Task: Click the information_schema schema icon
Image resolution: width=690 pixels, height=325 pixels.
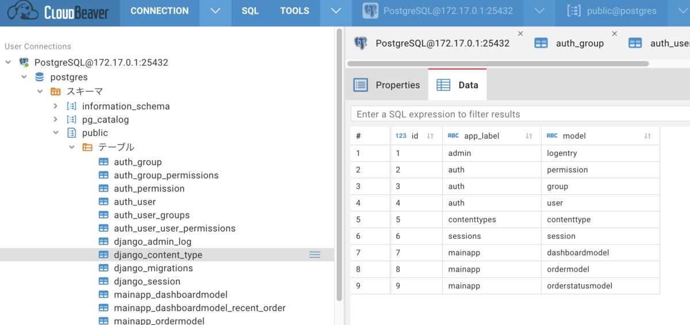Action: [x=71, y=106]
